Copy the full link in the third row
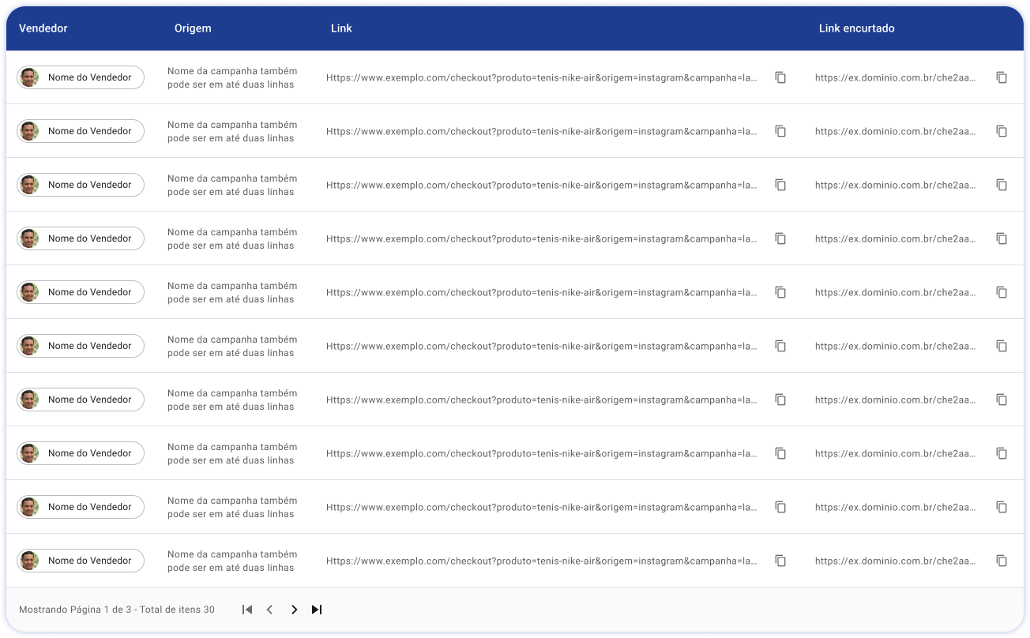Image resolution: width=1030 pixels, height=638 pixels. [780, 185]
